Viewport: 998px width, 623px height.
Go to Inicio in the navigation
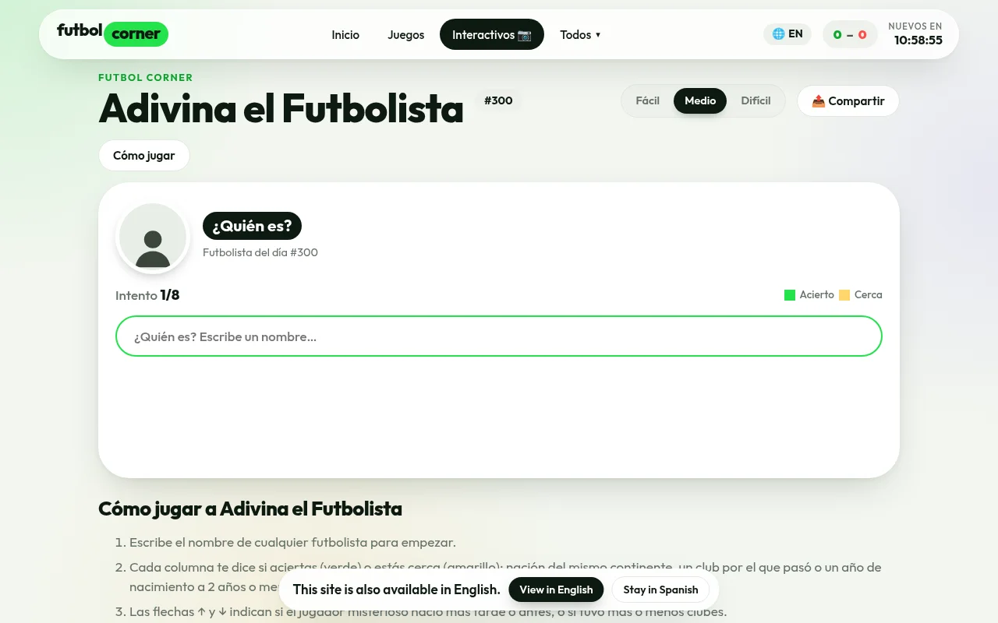click(345, 34)
